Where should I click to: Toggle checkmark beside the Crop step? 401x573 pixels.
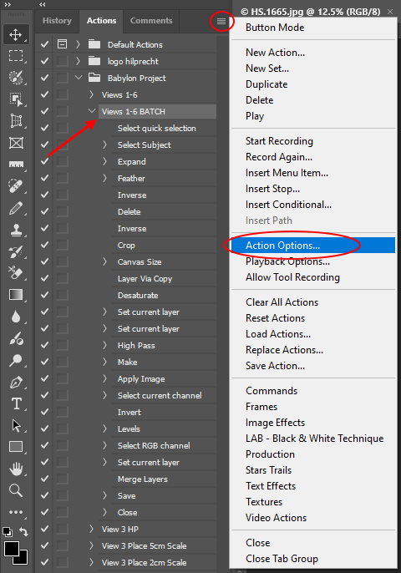tap(44, 246)
